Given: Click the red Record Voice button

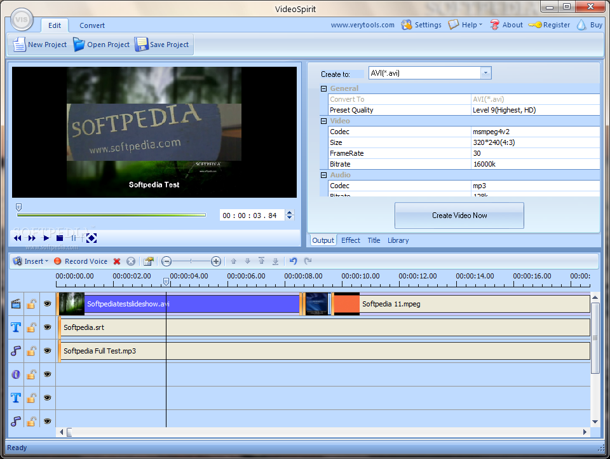Looking at the screenshot, I should pyautogui.click(x=81, y=261).
